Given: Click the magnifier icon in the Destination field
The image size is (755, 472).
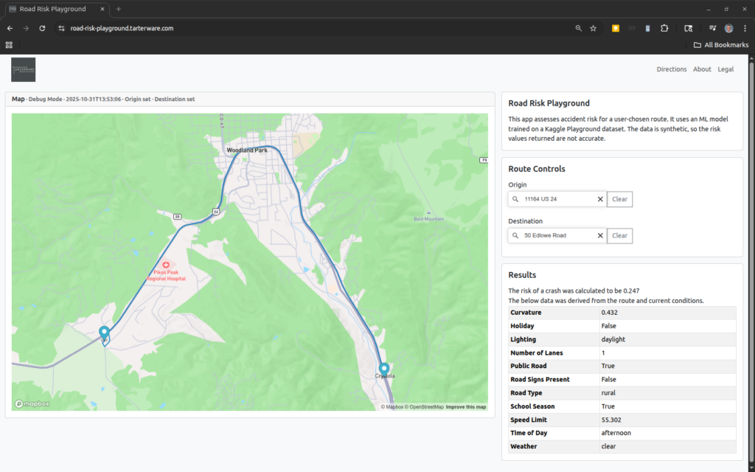Looking at the screenshot, I should click(515, 235).
